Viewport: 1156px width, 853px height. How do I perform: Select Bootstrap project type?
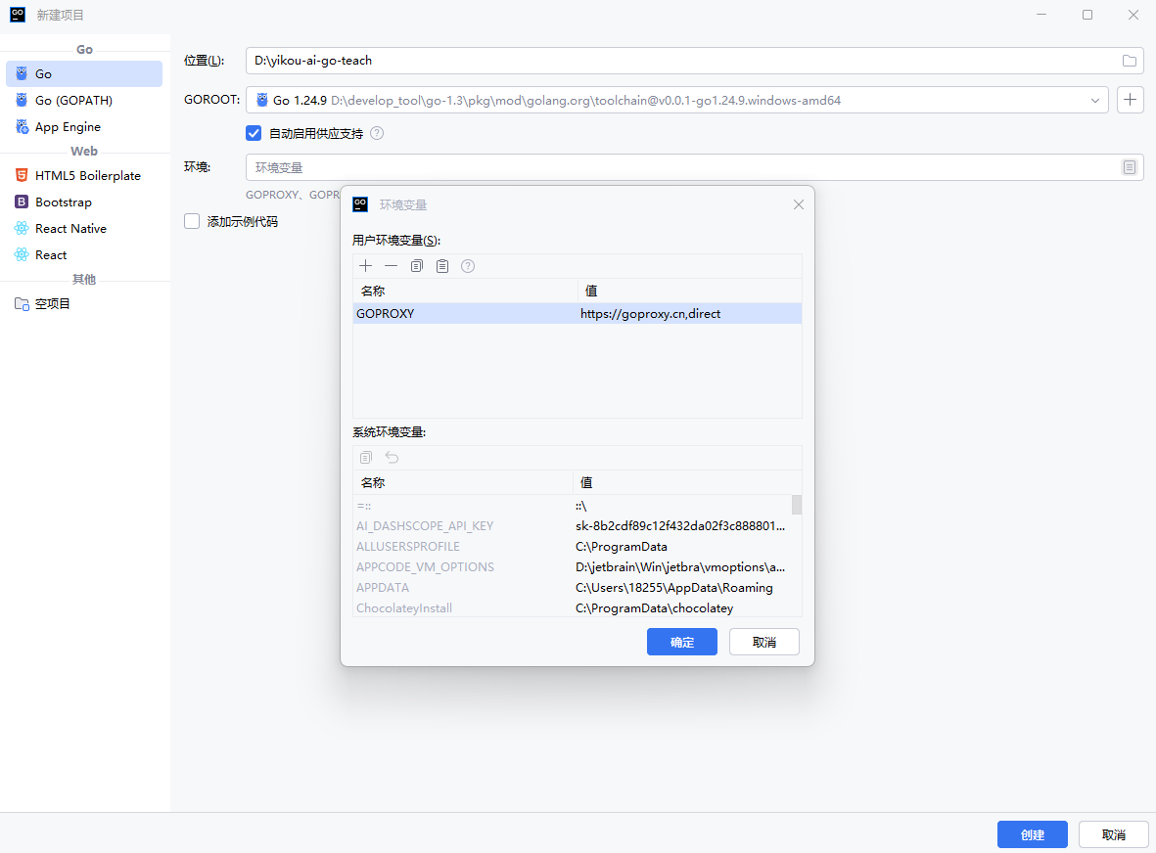click(84, 202)
